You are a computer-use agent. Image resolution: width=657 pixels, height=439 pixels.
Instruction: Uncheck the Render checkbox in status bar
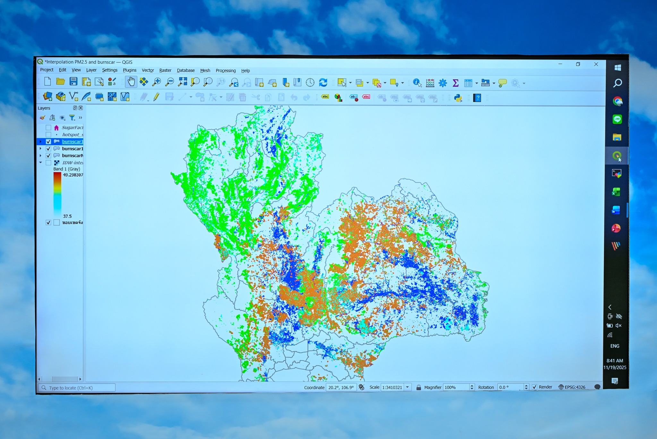coord(534,387)
